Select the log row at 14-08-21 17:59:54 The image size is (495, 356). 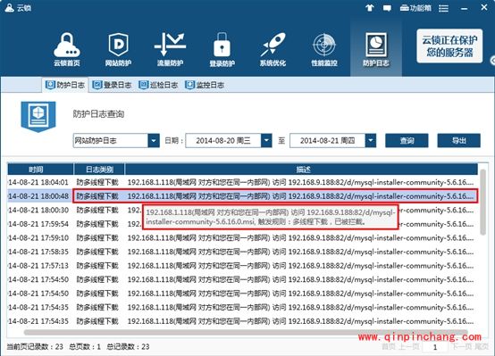[242, 224]
